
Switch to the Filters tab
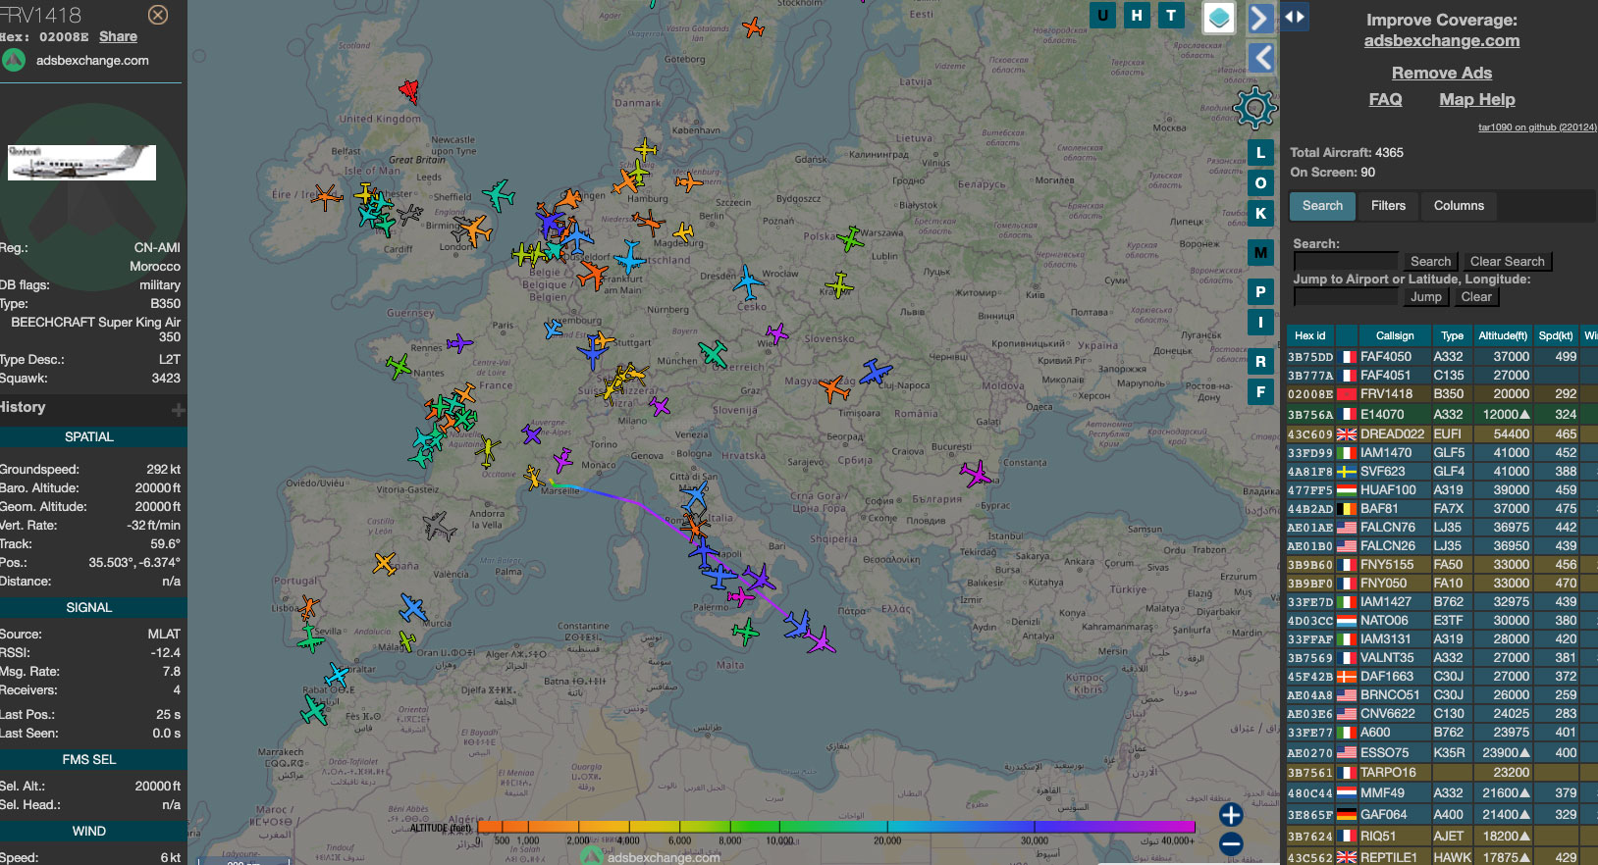pyautogui.click(x=1388, y=205)
